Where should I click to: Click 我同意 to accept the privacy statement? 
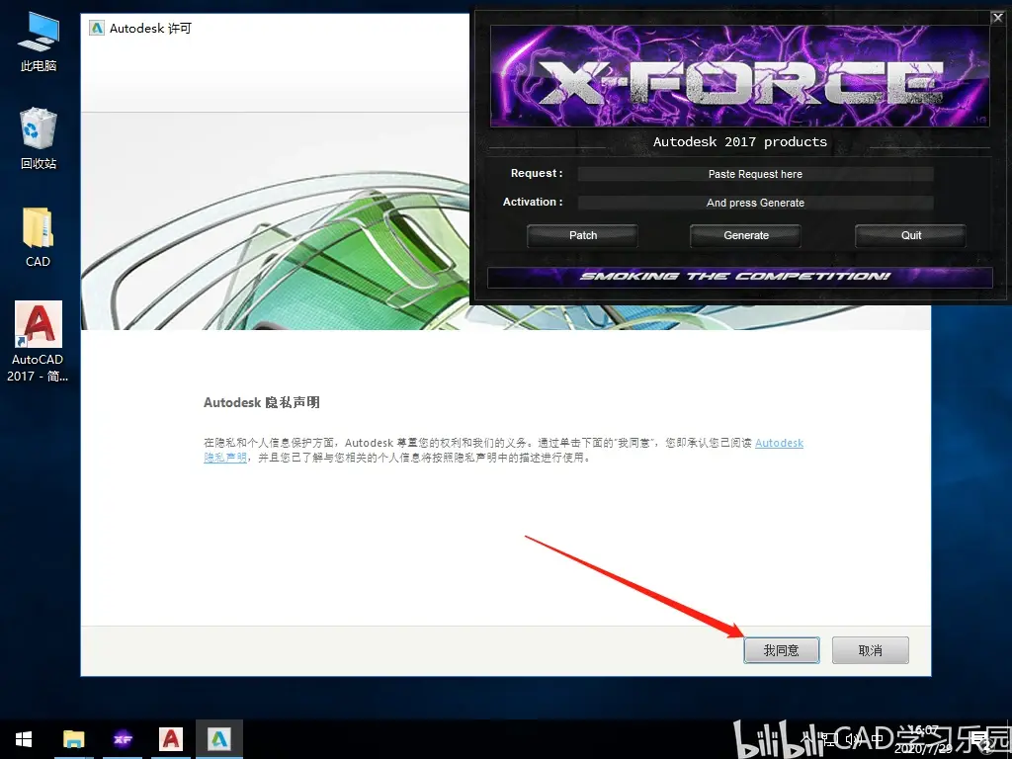pos(782,650)
